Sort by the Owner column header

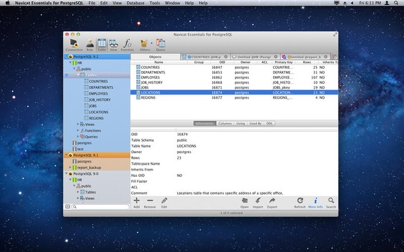[246, 62]
